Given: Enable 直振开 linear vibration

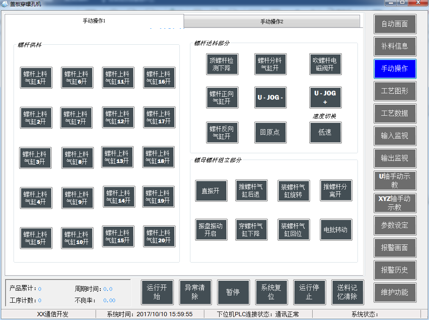Looking at the screenshot, I should pyautogui.click(x=211, y=190).
